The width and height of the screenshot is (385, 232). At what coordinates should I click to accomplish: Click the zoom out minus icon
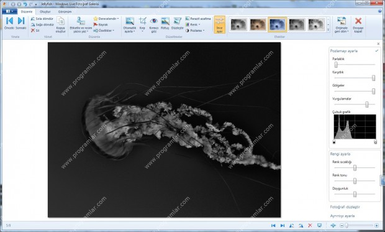point(342,225)
